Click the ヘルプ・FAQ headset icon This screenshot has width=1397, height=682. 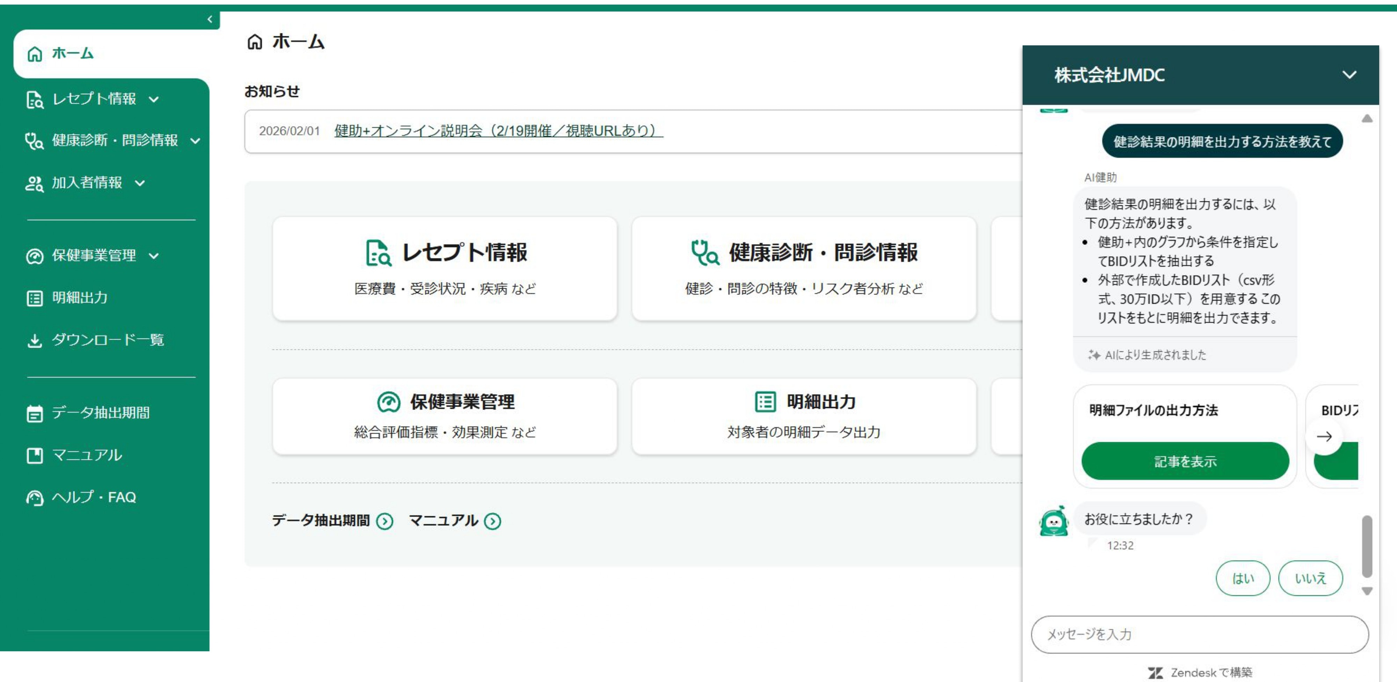point(35,497)
